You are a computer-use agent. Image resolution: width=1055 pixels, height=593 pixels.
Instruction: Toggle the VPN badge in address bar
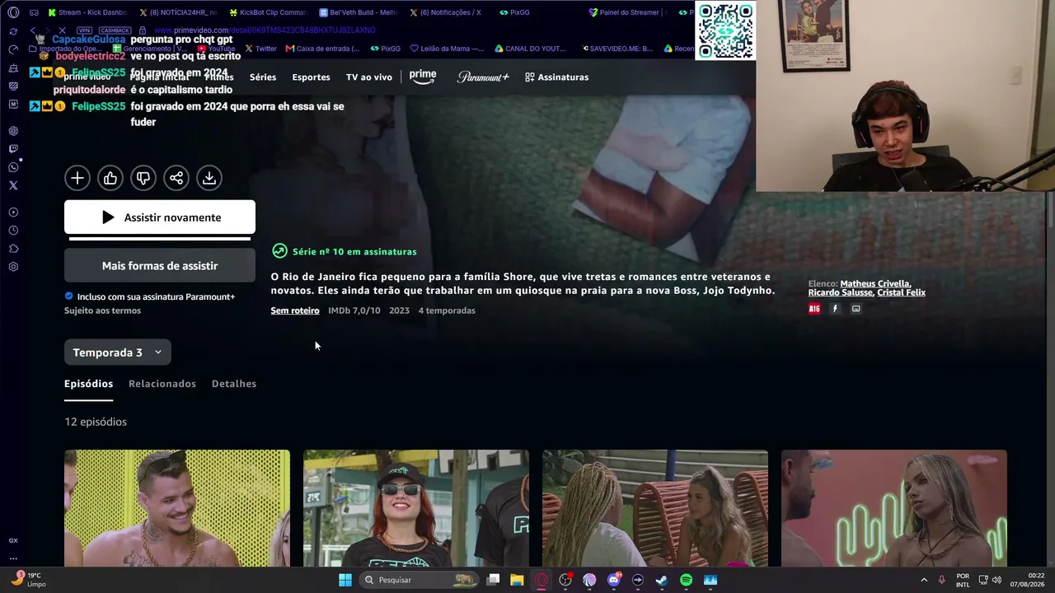tap(84, 30)
